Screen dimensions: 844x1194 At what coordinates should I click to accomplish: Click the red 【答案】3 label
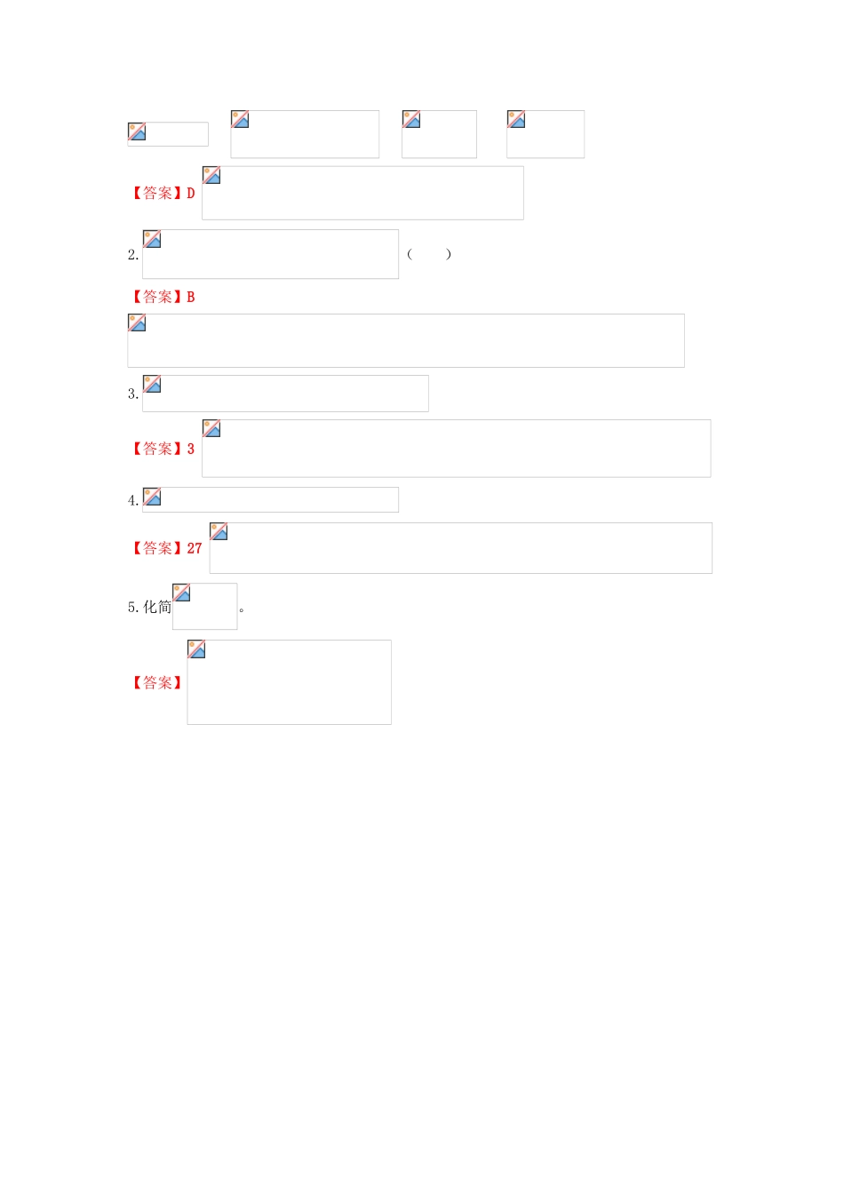click(x=163, y=449)
